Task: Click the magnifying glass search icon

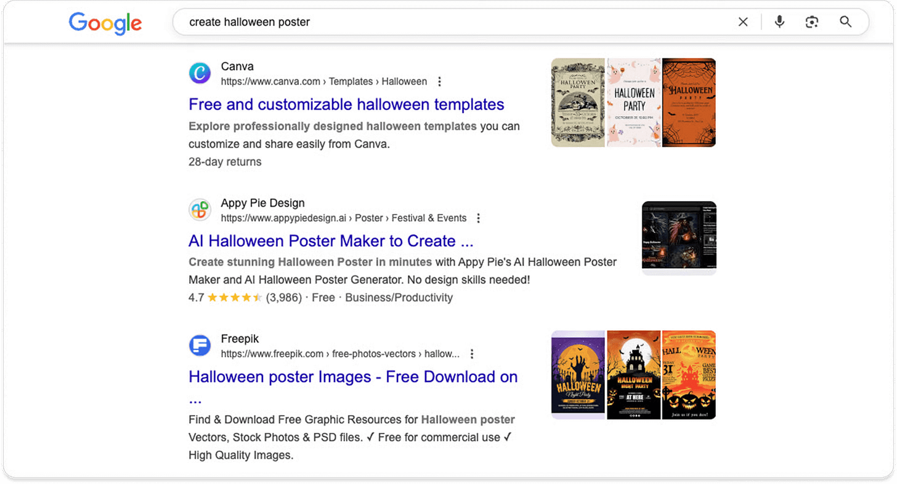Action: pos(845,22)
